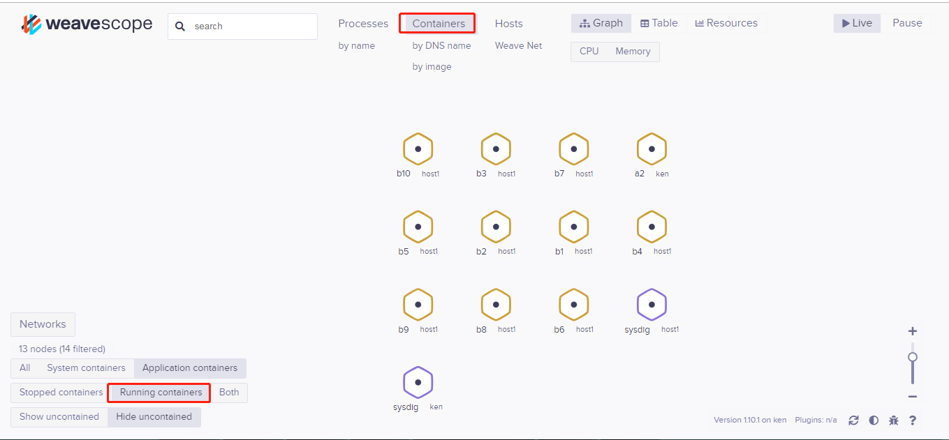This screenshot has height=440, width=949.
Task: Zoom in with the plus icon
Action: [x=912, y=331]
